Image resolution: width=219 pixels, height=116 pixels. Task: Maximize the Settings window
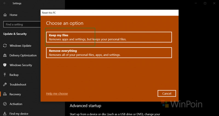(205, 3)
